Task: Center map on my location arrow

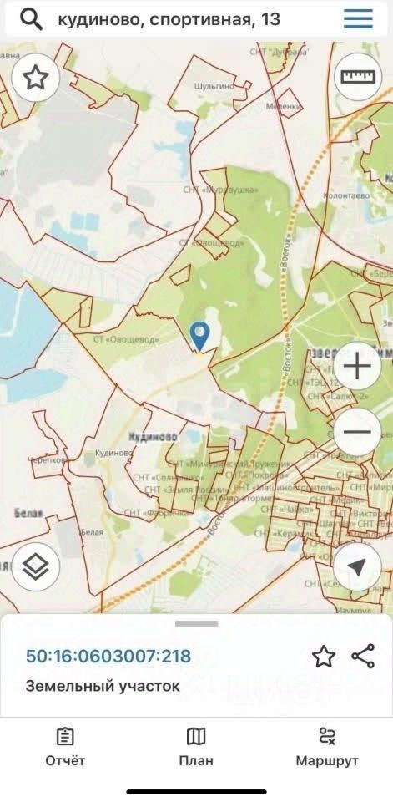Action: [357, 566]
